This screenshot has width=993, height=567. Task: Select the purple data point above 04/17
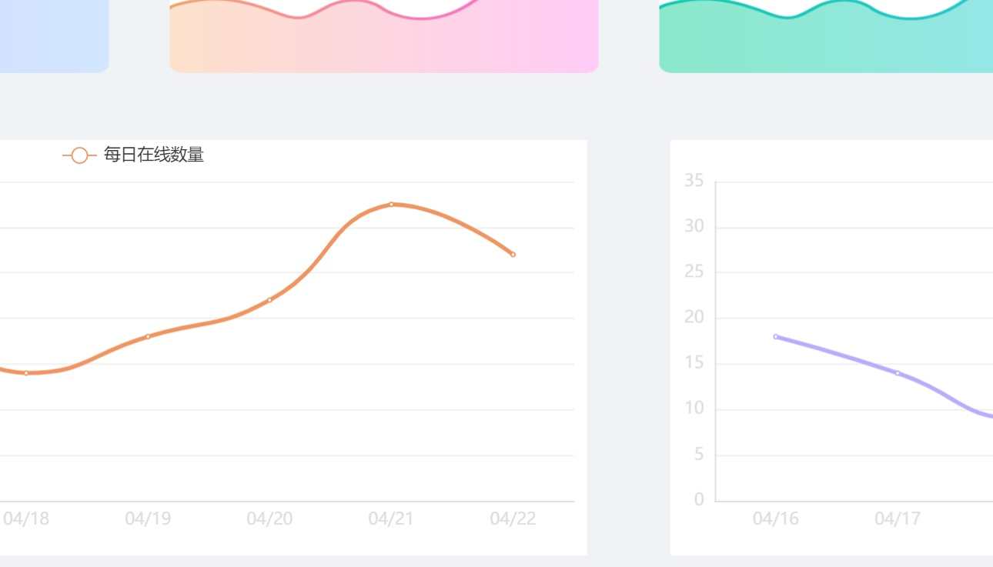898,373
